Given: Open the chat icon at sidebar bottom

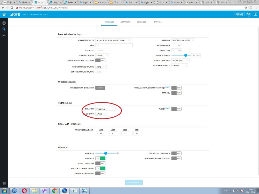Looking at the screenshot, I should click(x=4, y=183).
